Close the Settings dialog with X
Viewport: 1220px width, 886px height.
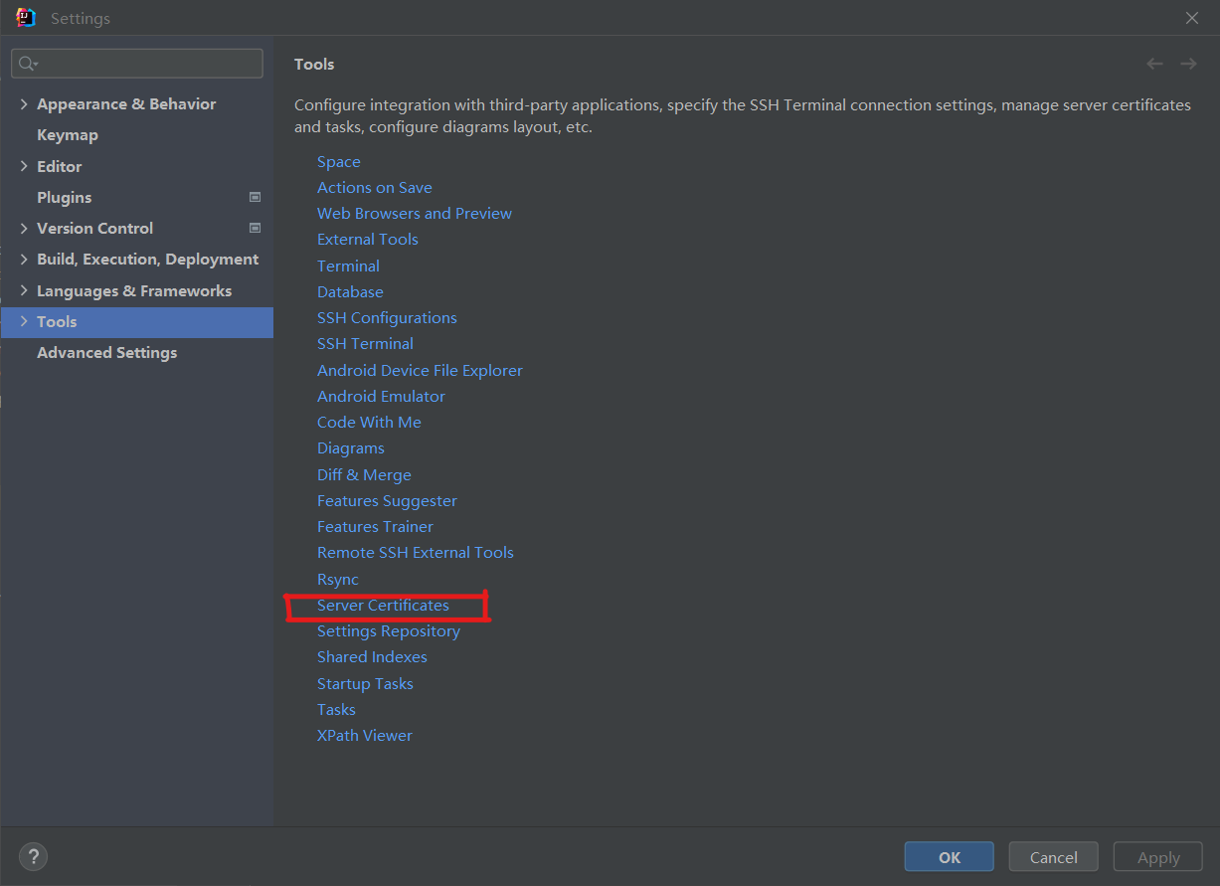click(x=1192, y=18)
